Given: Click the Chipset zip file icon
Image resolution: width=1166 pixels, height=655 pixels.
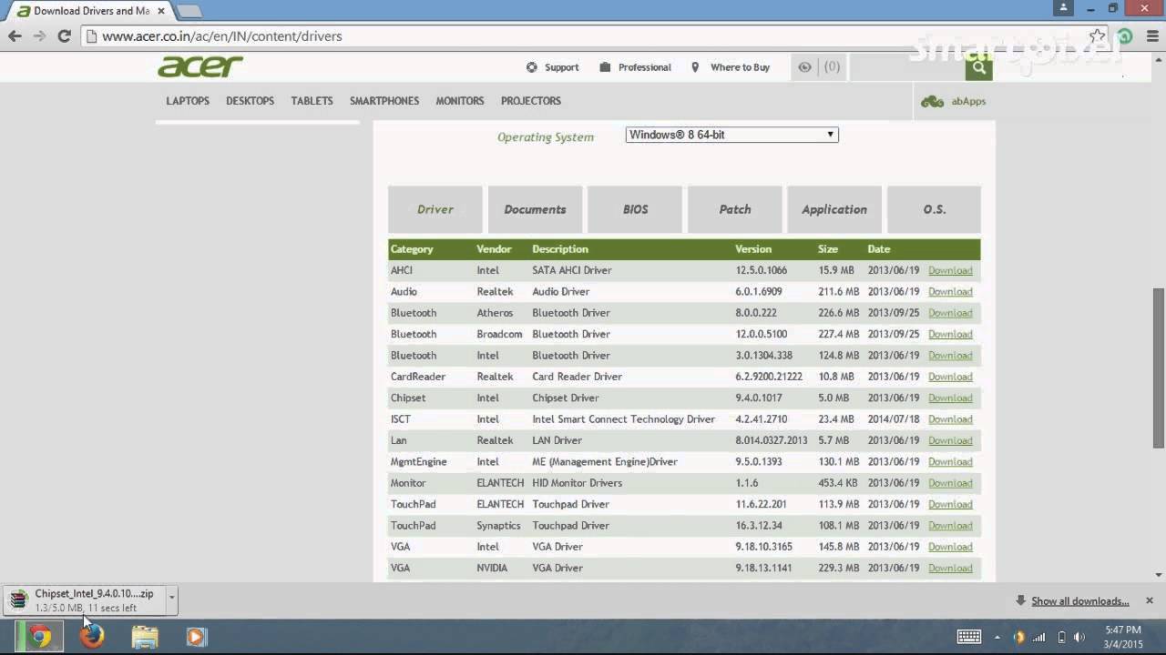Looking at the screenshot, I should (x=18, y=600).
